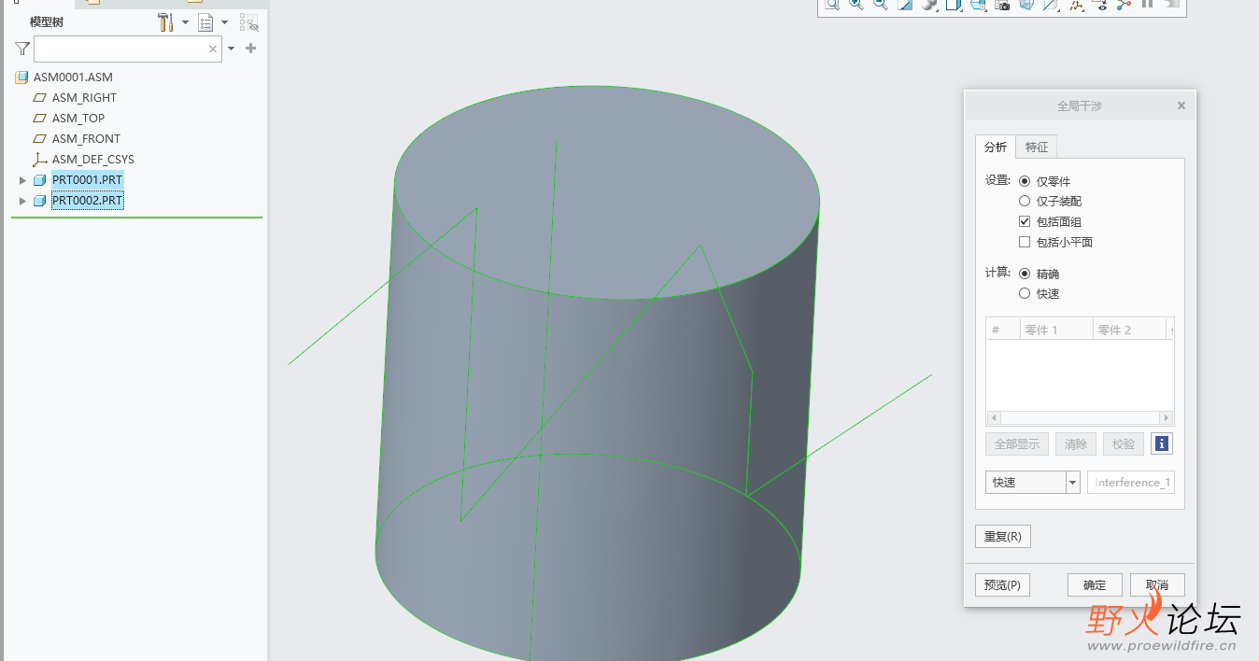Select PRT0002.PRT in the model tree
The height and width of the screenshot is (661, 1259).
click(87, 201)
